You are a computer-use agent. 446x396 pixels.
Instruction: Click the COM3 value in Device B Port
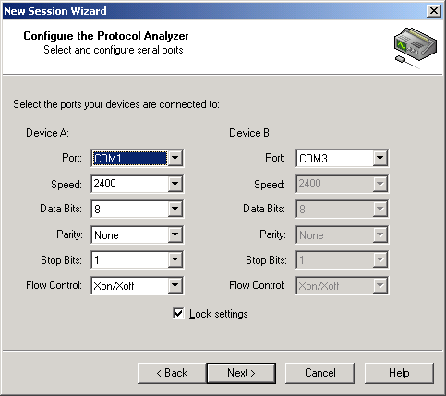pyautogui.click(x=313, y=159)
